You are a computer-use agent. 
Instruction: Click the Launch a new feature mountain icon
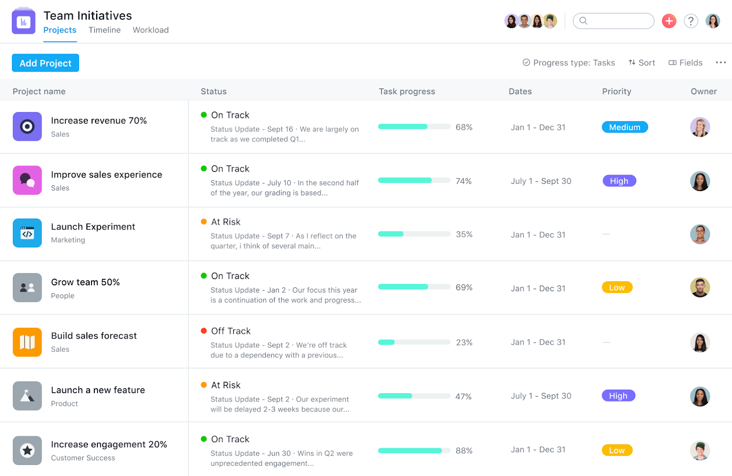click(27, 396)
